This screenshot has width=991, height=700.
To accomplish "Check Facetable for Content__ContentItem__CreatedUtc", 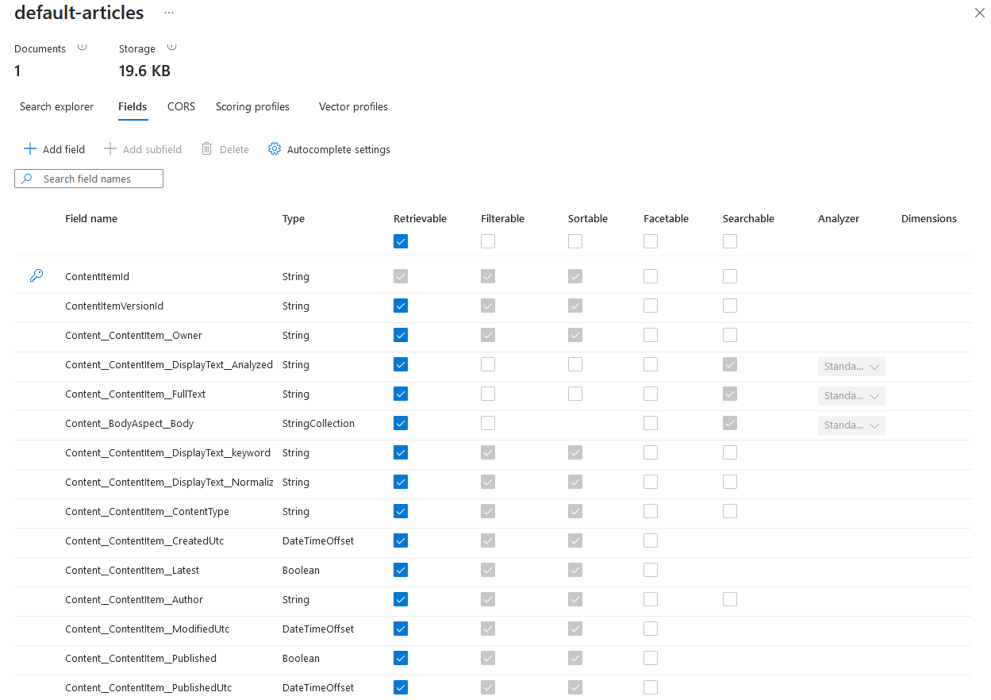I will click(651, 540).
